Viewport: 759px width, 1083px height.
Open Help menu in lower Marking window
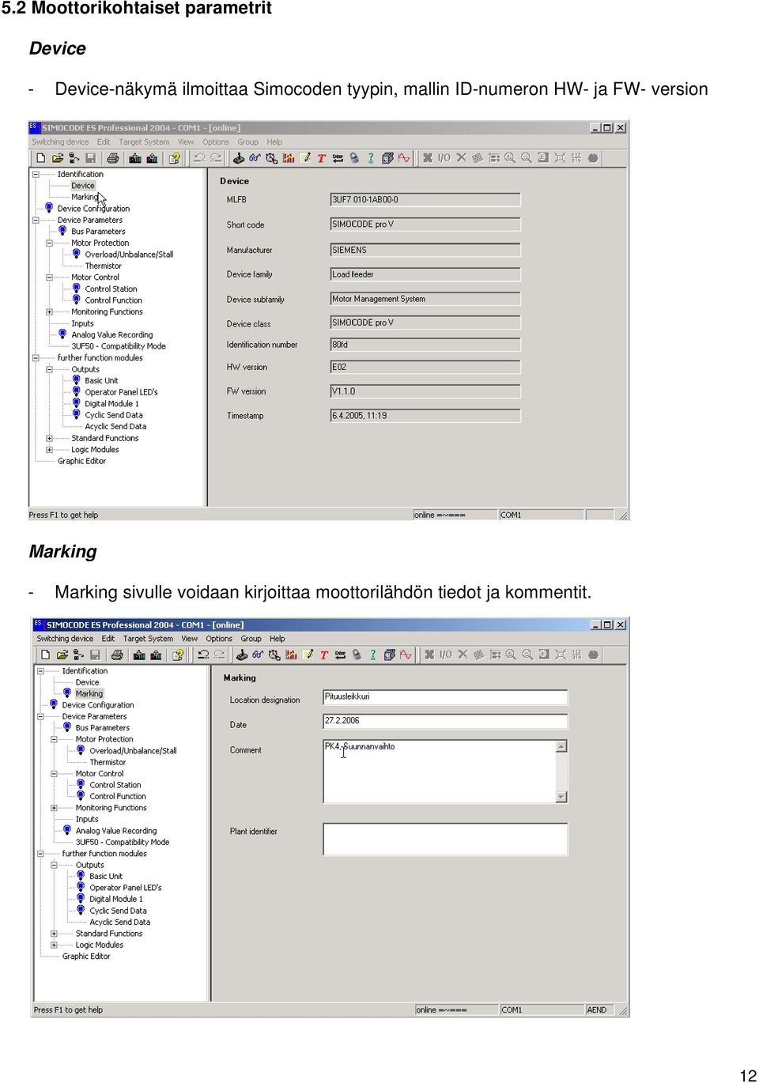(x=277, y=639)
